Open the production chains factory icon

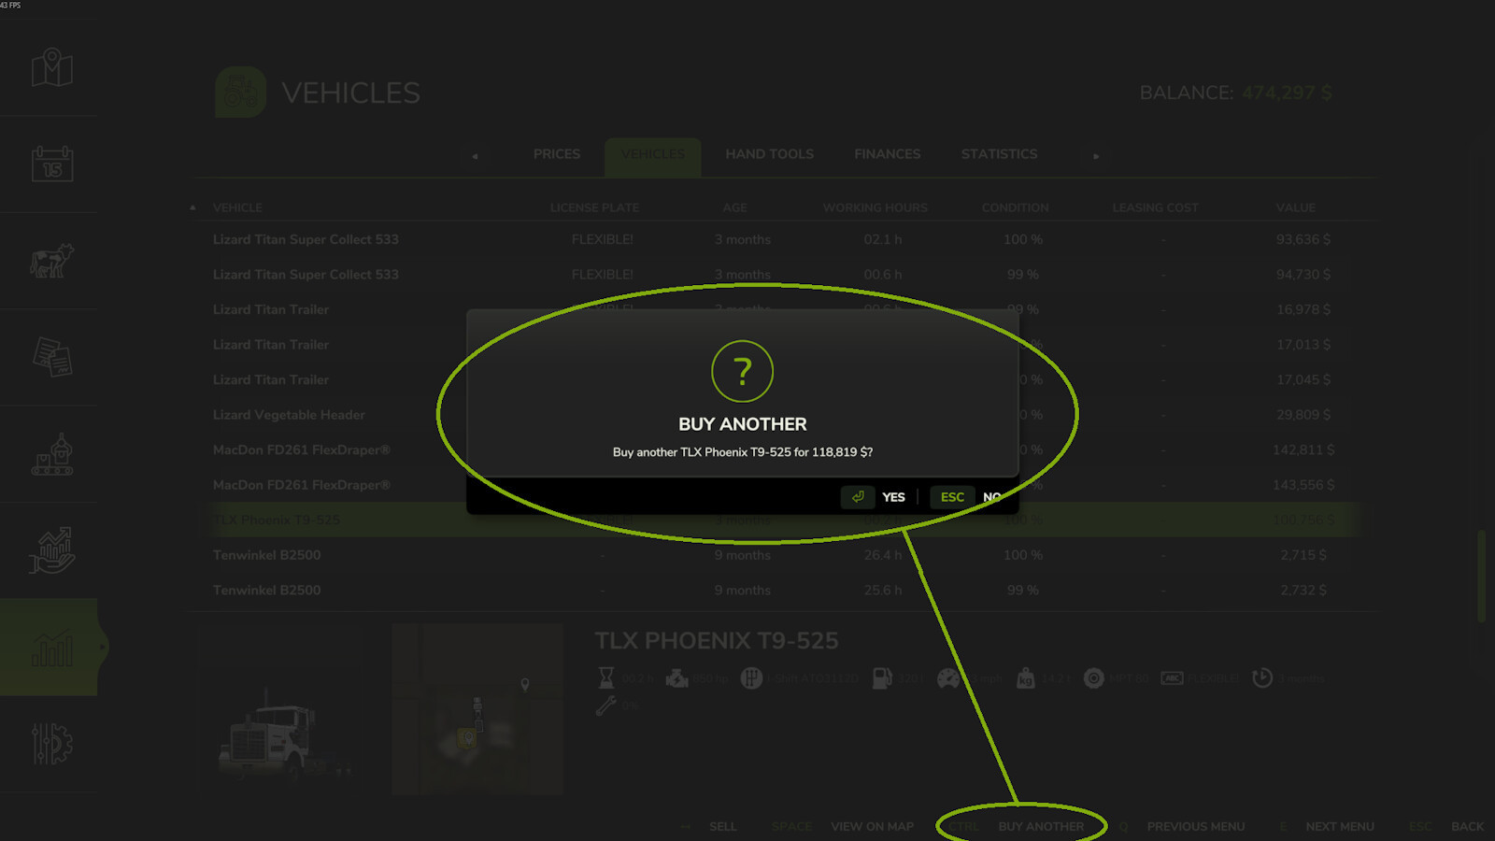pyautogui.click(x=52, y=454)
